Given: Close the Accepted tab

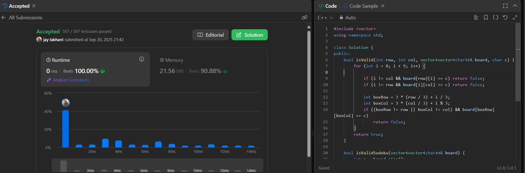Looking at the screenshot, I should click(x=34, y=6).
